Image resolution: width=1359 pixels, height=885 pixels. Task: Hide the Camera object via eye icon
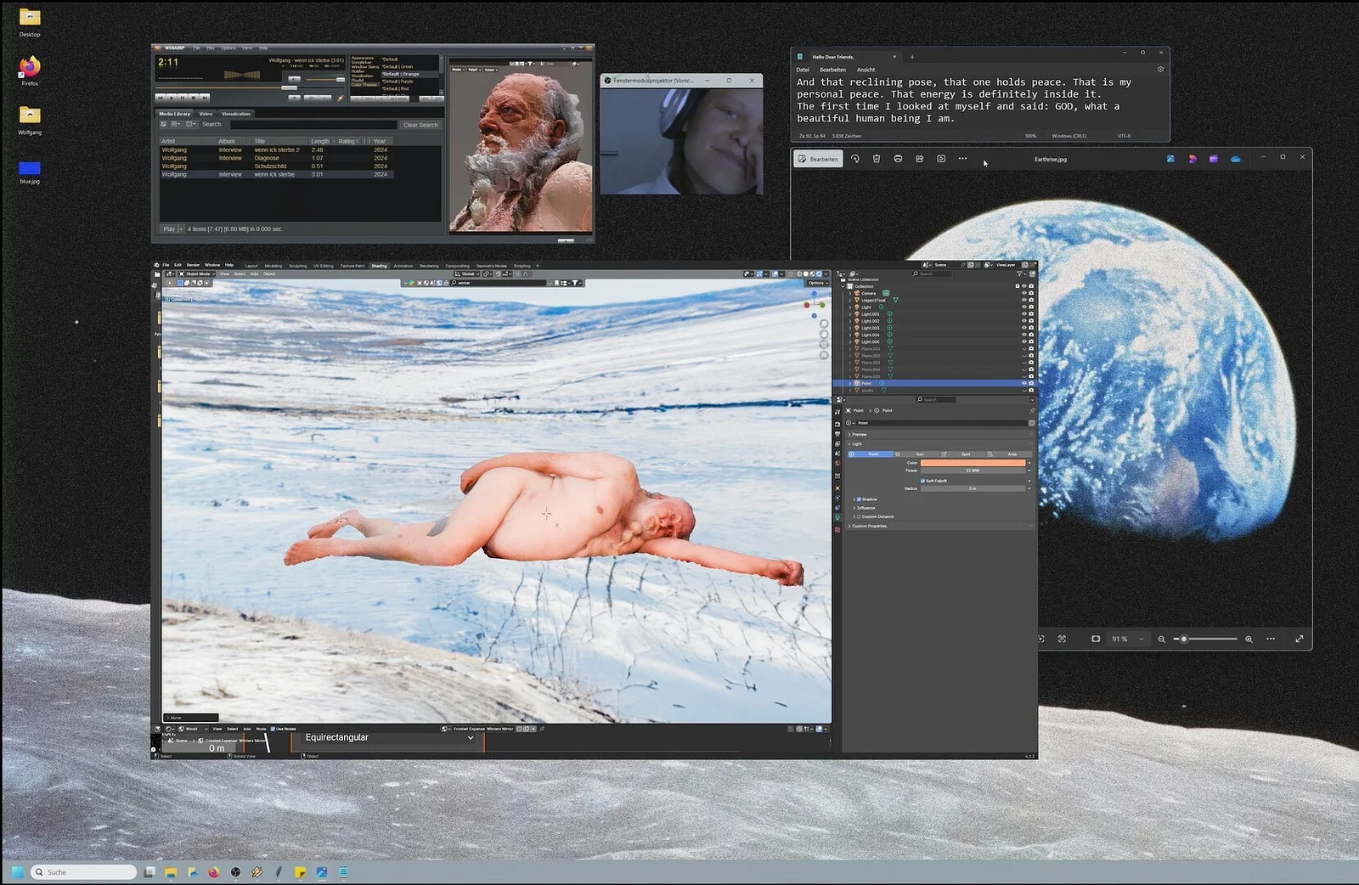click(x=1023, y=293)
